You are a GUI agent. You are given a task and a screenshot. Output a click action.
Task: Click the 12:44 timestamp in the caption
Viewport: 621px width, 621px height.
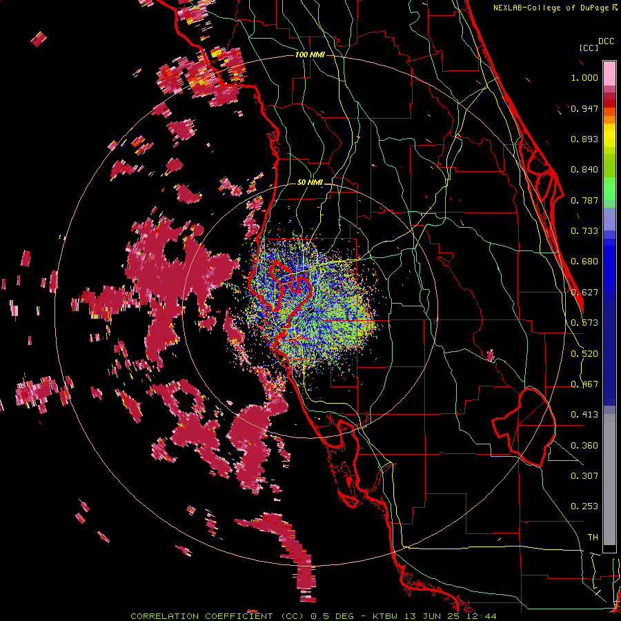point(483,616)
